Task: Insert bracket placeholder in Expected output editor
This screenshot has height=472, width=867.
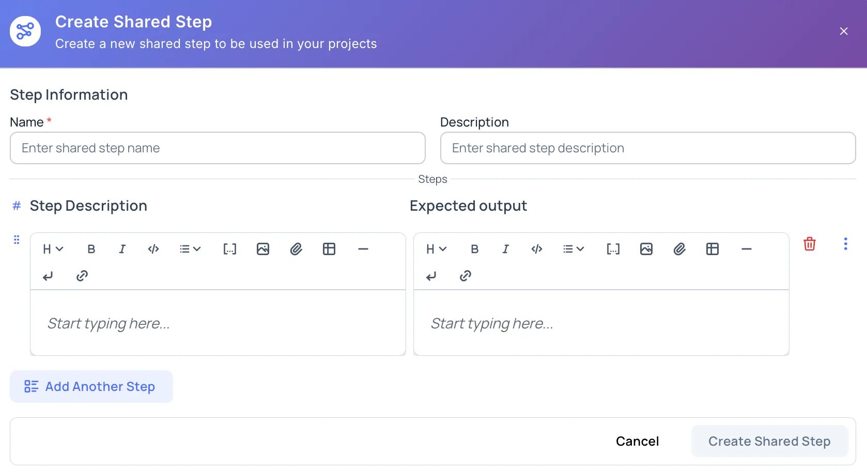Action: tap(613, 249)
